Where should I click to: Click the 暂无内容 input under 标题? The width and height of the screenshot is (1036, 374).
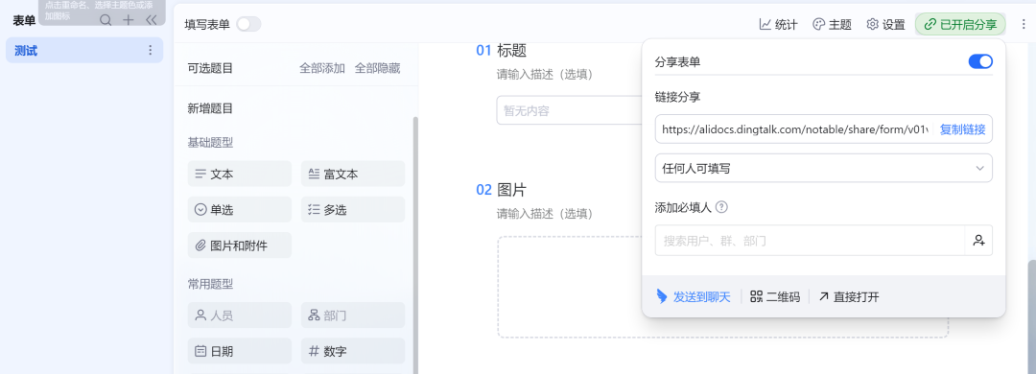569,110
